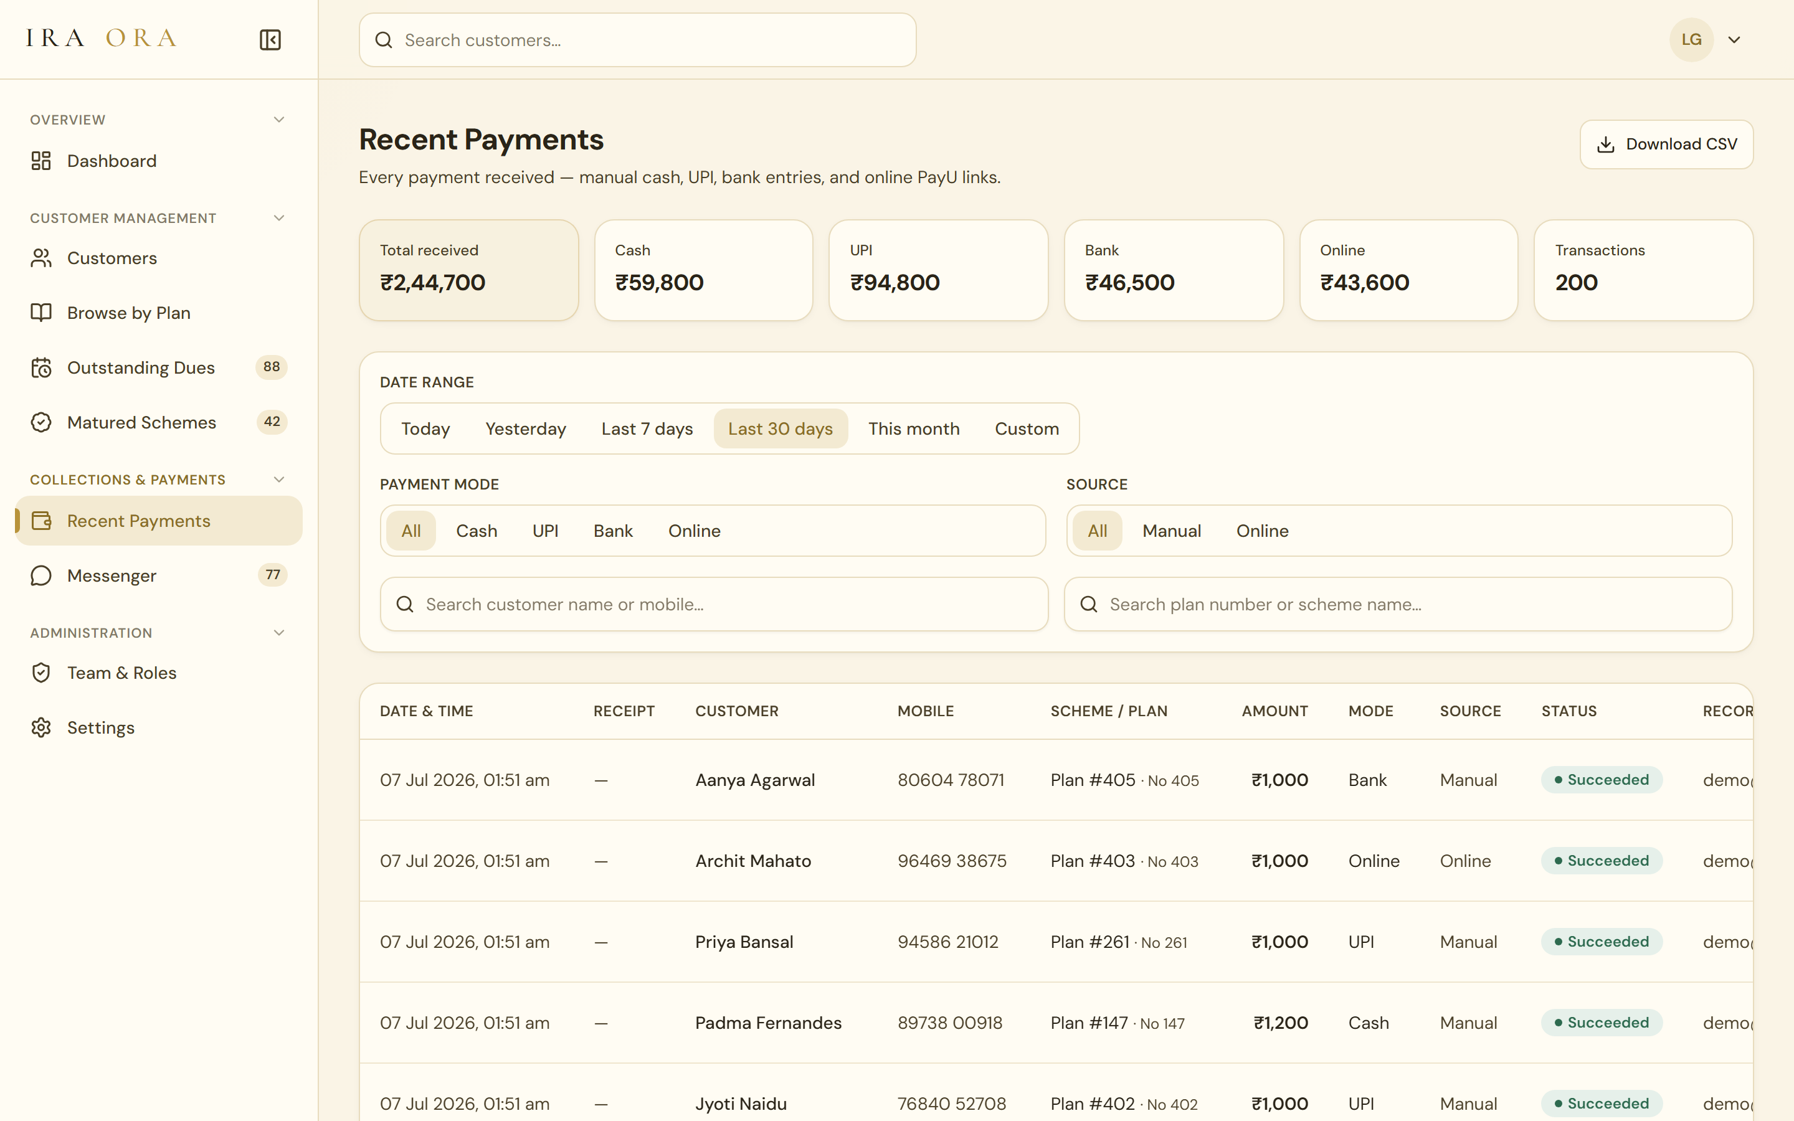
Task: Collapse the sidebar panel icon
Action: (270, 39)
